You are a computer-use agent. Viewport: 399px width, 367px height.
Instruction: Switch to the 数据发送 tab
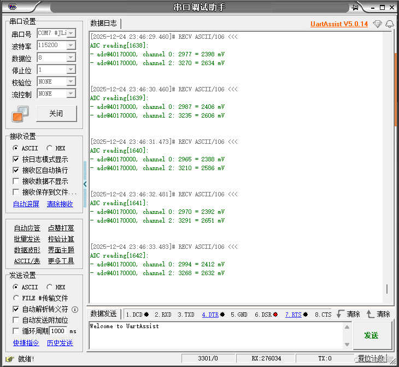tap(103, 314)
